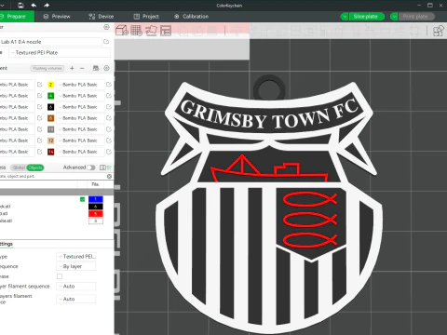Toggle the Advanced settings switch

(x=91, y=167)
